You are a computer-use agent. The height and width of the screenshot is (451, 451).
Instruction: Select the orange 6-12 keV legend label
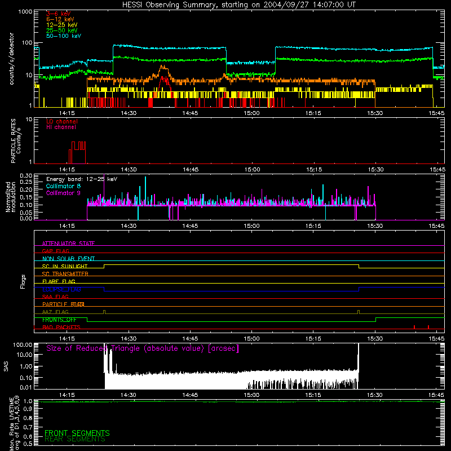[x=60, y=19]
